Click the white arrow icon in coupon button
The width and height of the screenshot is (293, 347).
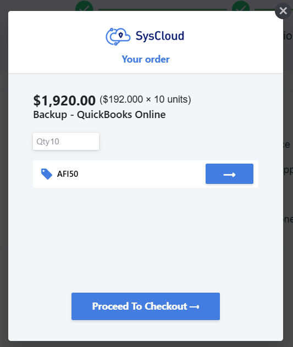[229, 175]
